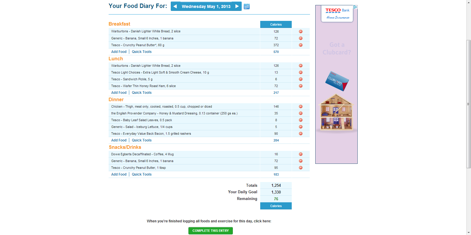
Task: Remove breakfast Danish Lighter White Bread entry
Action: pos(301,31)
